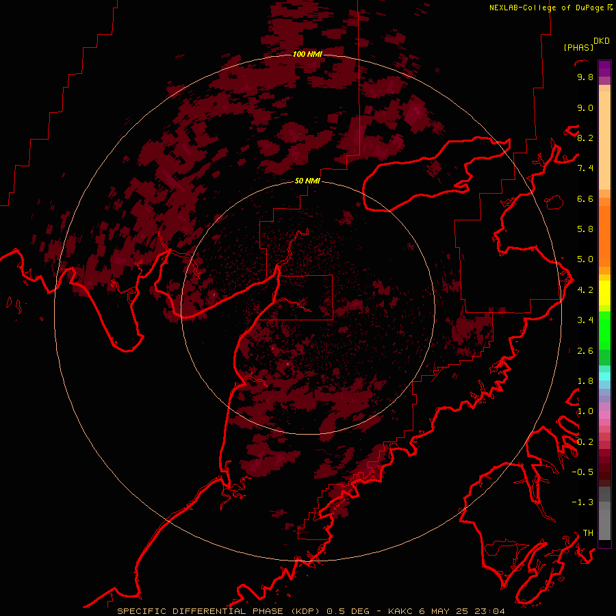
Task: Pick the cyan segment of the color bar
Action: [x=604, y=376]
